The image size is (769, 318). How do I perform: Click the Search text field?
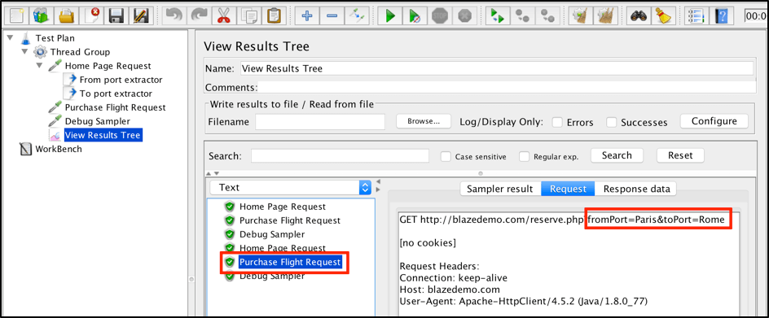coord(340,156)
